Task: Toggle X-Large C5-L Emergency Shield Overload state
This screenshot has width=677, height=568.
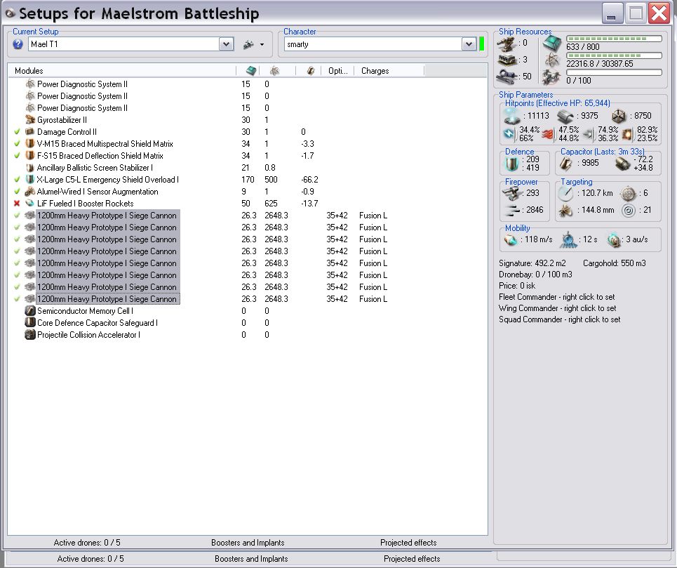Action: (17, 180)
